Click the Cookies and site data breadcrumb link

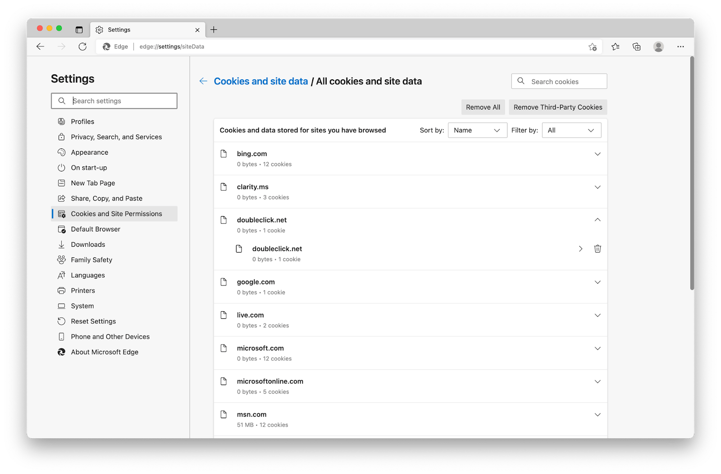pyautogui.click(x=261, y=81)
